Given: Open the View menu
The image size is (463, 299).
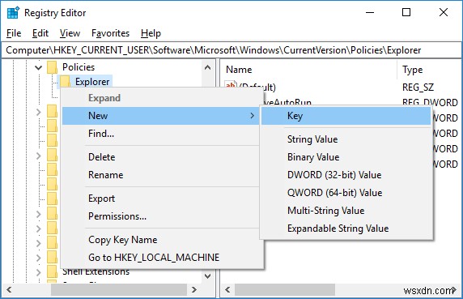Looking at the screenshot, I should [70, 33].
